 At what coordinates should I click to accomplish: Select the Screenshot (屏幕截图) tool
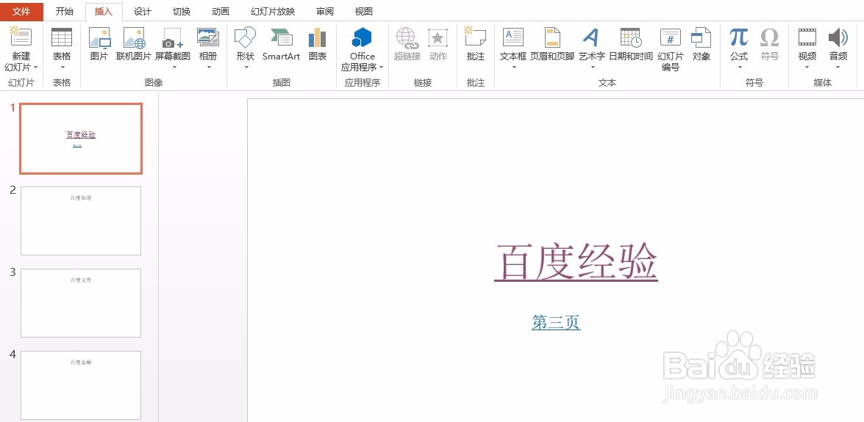tap(173, 37)
